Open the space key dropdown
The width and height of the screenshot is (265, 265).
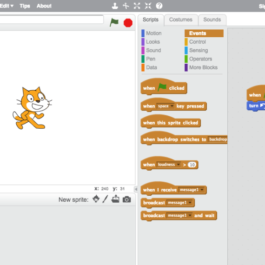(166, 106)
